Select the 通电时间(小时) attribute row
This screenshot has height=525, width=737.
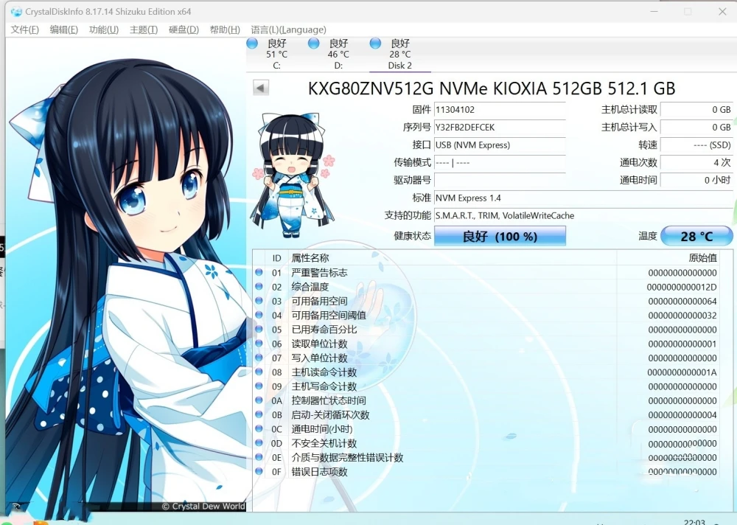point(486,429)
